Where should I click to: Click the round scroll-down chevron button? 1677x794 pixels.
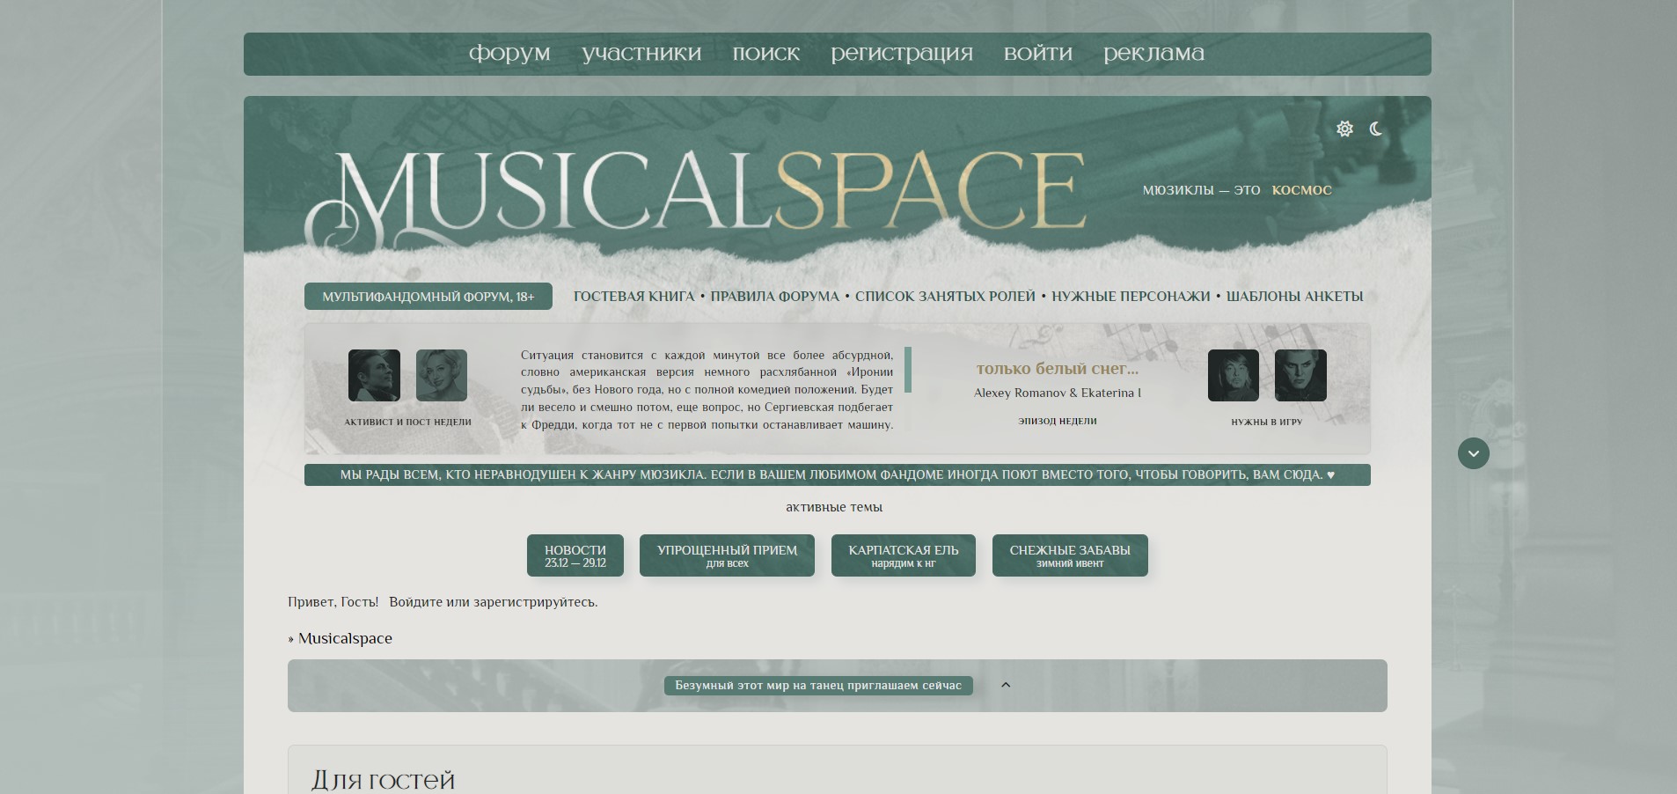[1474, 453]
